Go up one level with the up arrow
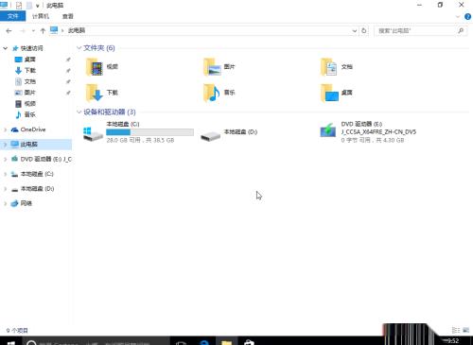 coord(43,30)
